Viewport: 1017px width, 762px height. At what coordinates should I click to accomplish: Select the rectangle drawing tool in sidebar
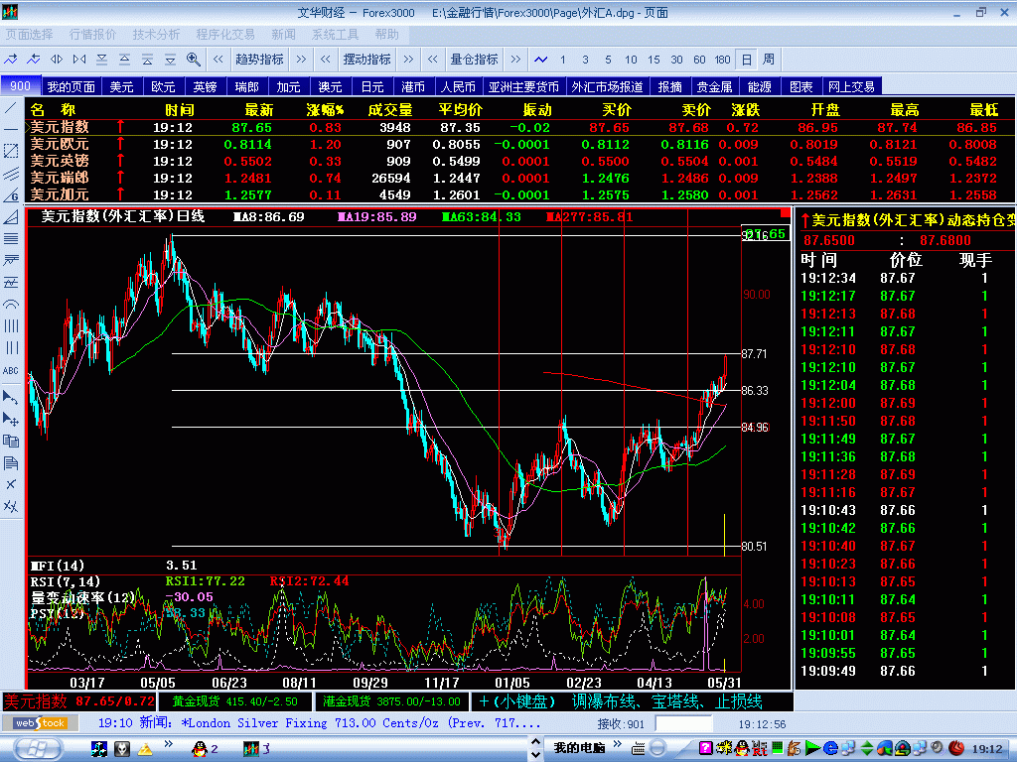11,151
